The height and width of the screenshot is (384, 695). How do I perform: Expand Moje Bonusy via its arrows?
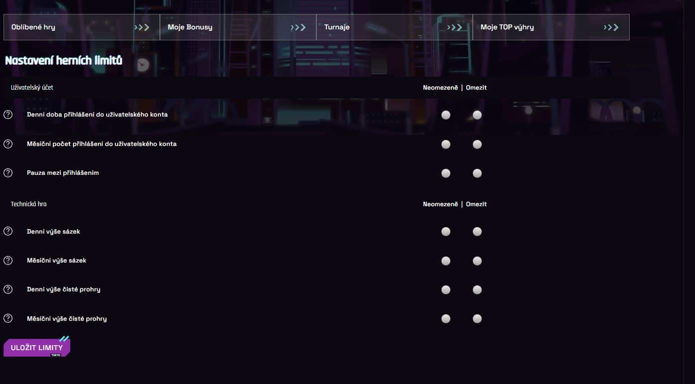tap(298, 27)
